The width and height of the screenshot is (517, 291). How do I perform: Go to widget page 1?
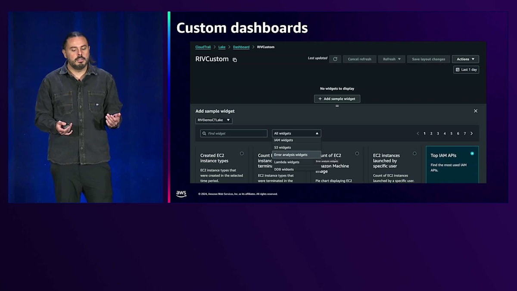pos(424,134)
